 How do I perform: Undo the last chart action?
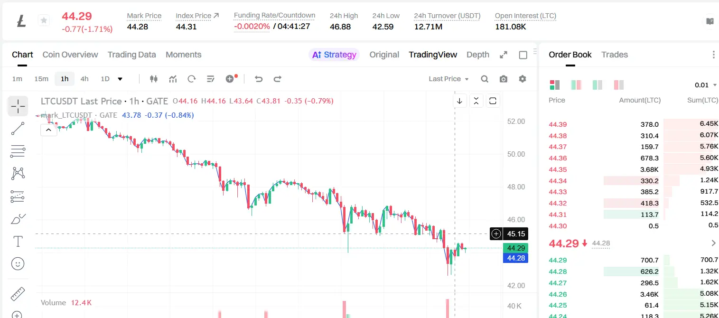259,79
